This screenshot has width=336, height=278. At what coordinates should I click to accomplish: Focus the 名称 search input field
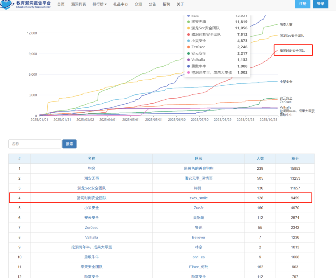click(x=35, y=144)
